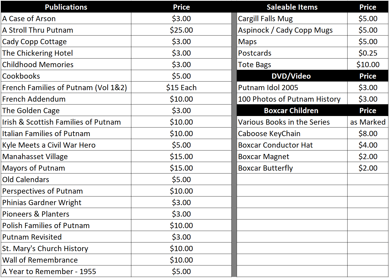The width and height of the screenshot is (390, 278).
Task: Select the 'Boxcar Butterfly' cell
Action: (292, 168)
